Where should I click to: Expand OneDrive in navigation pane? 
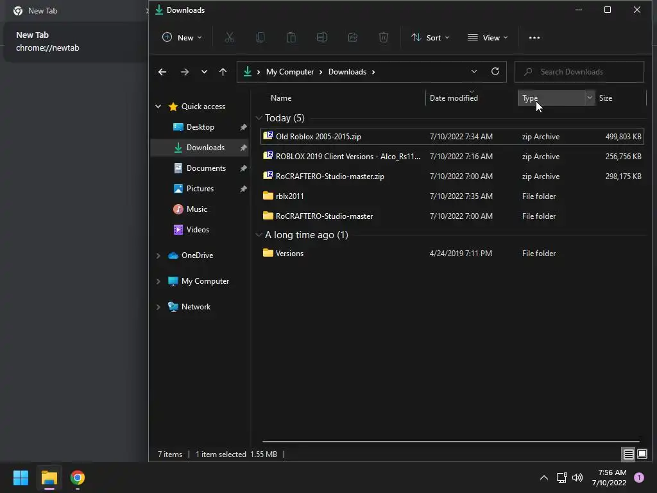158,255
